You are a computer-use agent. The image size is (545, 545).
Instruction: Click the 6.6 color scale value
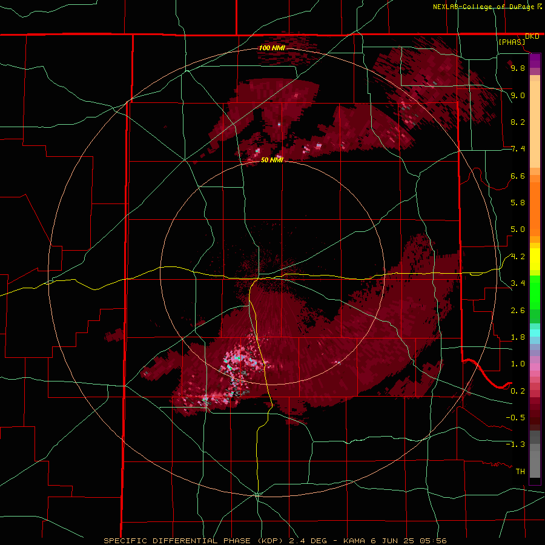click(518, 176)
